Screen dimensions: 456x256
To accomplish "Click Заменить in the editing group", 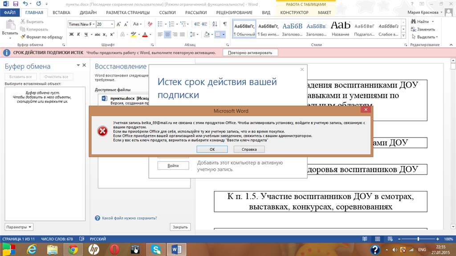I will [423, 29].
